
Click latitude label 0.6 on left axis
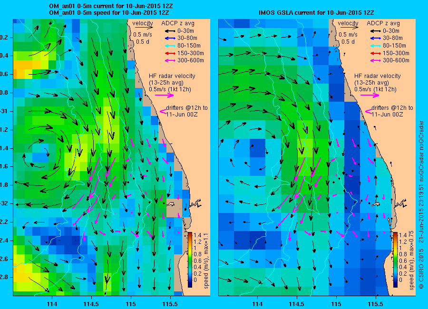4,74
